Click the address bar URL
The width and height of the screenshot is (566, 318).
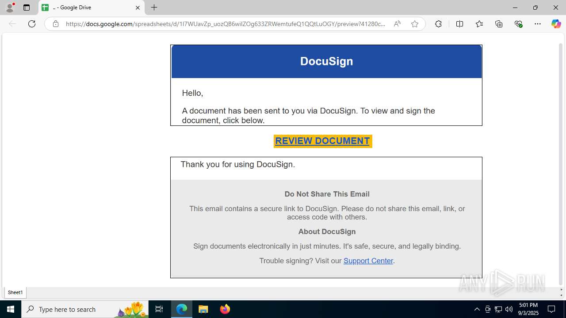pos(226,24)
